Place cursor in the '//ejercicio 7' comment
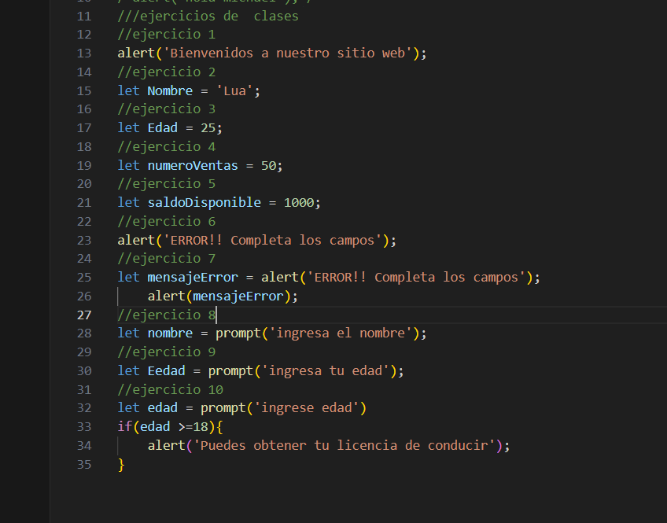667x523 pixels. pyautogui.click(x=167, y=259)
